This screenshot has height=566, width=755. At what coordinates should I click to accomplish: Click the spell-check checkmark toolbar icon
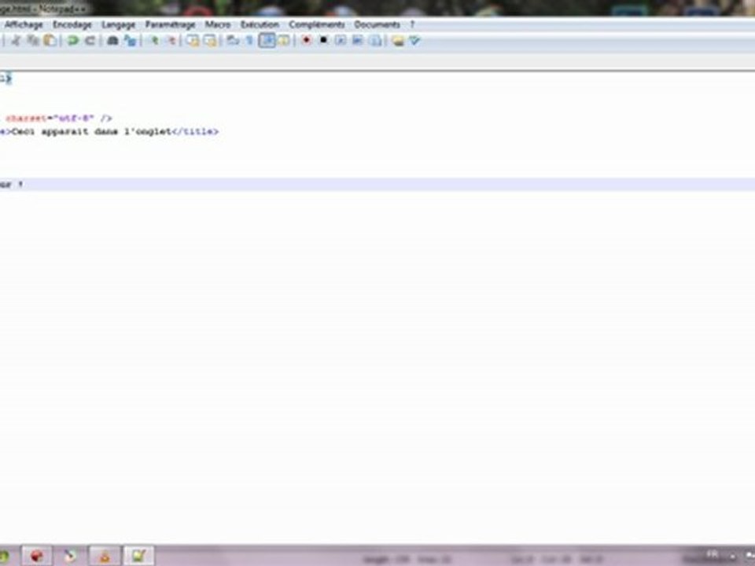pos(414,41)
